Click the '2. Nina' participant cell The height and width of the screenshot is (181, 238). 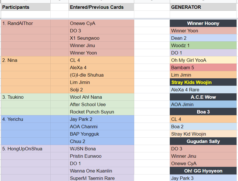(26, 60)
